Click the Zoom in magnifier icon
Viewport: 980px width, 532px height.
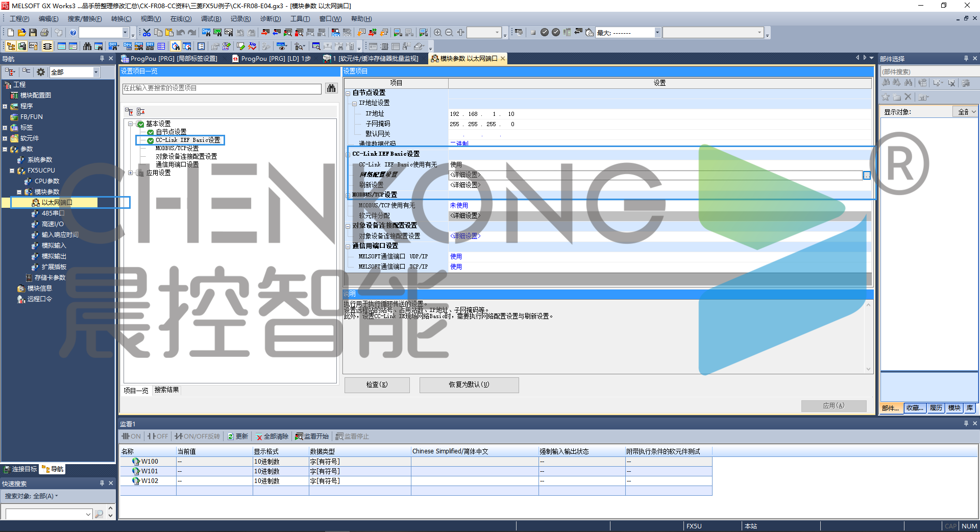[x=437, y=33]
